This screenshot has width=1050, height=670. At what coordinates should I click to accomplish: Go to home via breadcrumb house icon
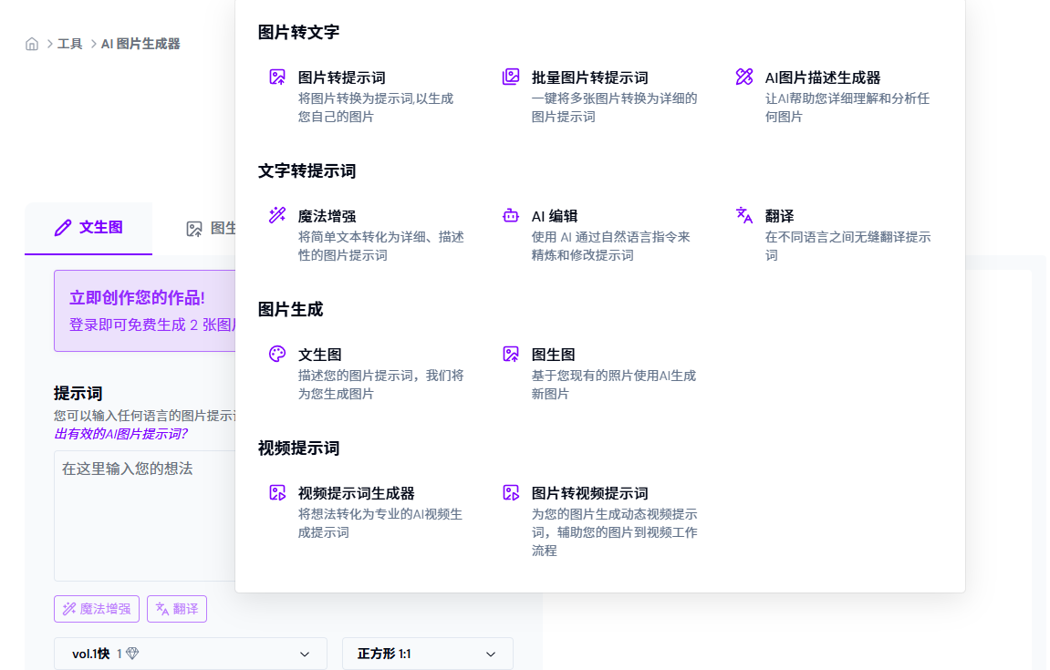coord(32,44)
